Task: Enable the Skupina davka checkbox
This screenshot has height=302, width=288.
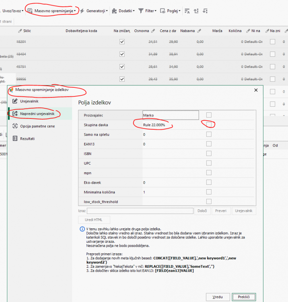Action: [209, 125]
